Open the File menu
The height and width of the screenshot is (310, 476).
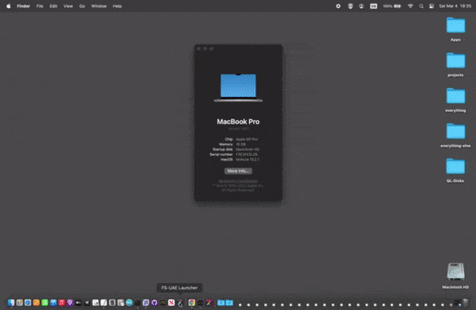tap(40, 6)
